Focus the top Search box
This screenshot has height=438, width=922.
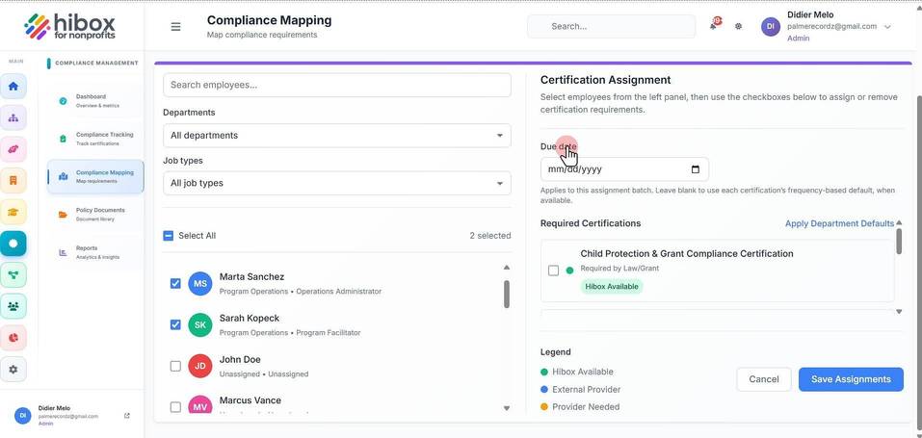[611, 26]
